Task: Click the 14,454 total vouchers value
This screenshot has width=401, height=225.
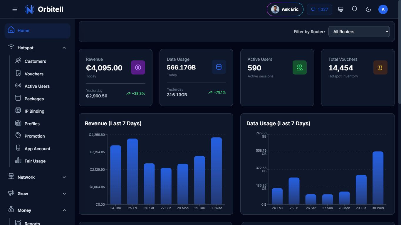Action: tap(341, 68)
